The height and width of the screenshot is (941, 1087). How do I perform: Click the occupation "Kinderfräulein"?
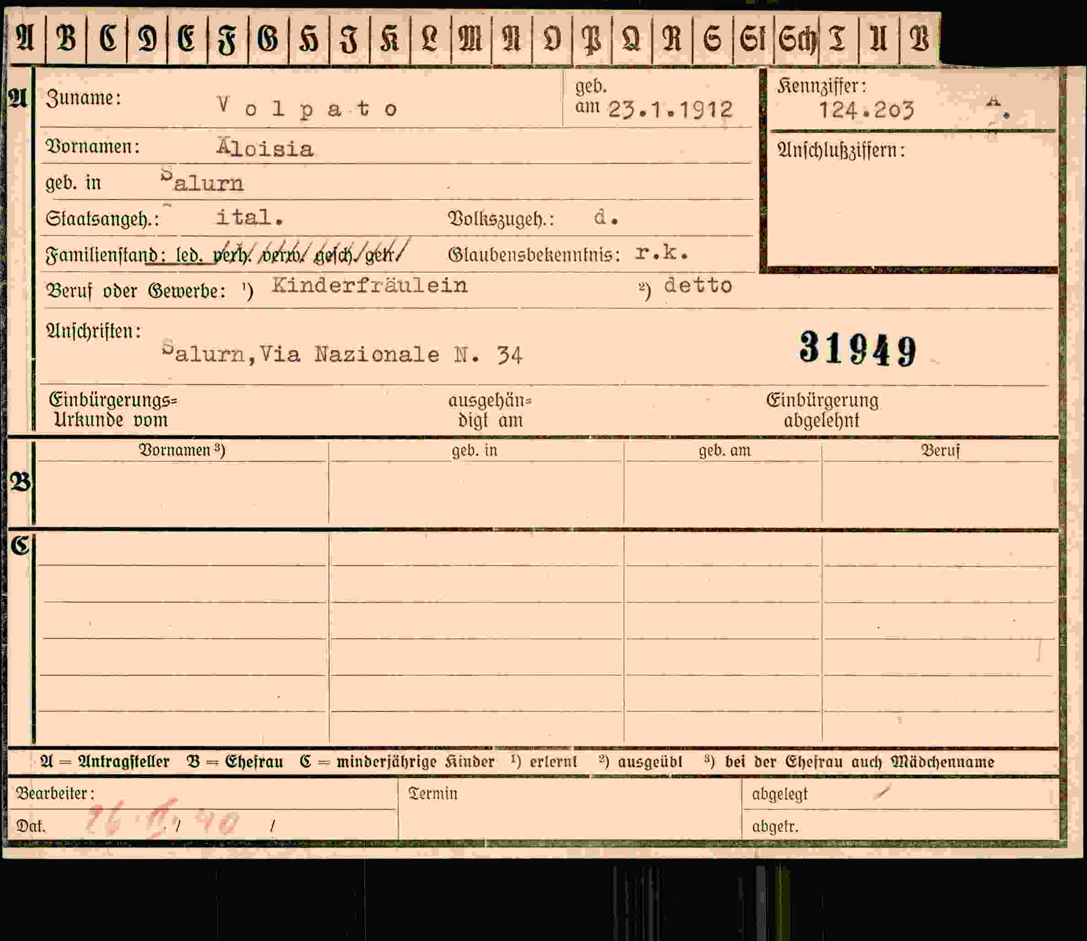point(370,285)
